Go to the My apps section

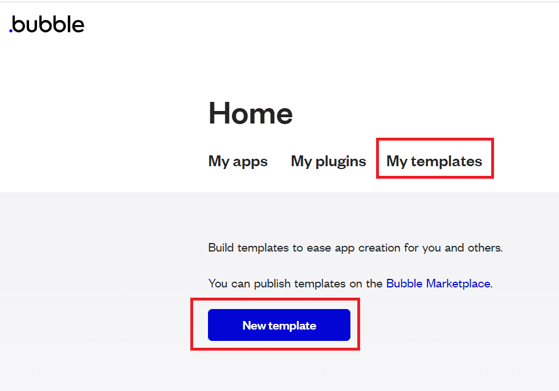(238, 161)
